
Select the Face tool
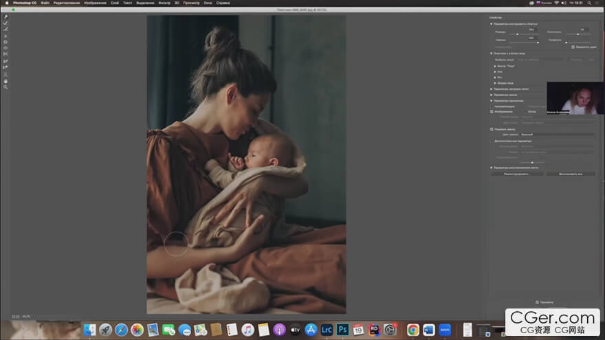[5, 74]
